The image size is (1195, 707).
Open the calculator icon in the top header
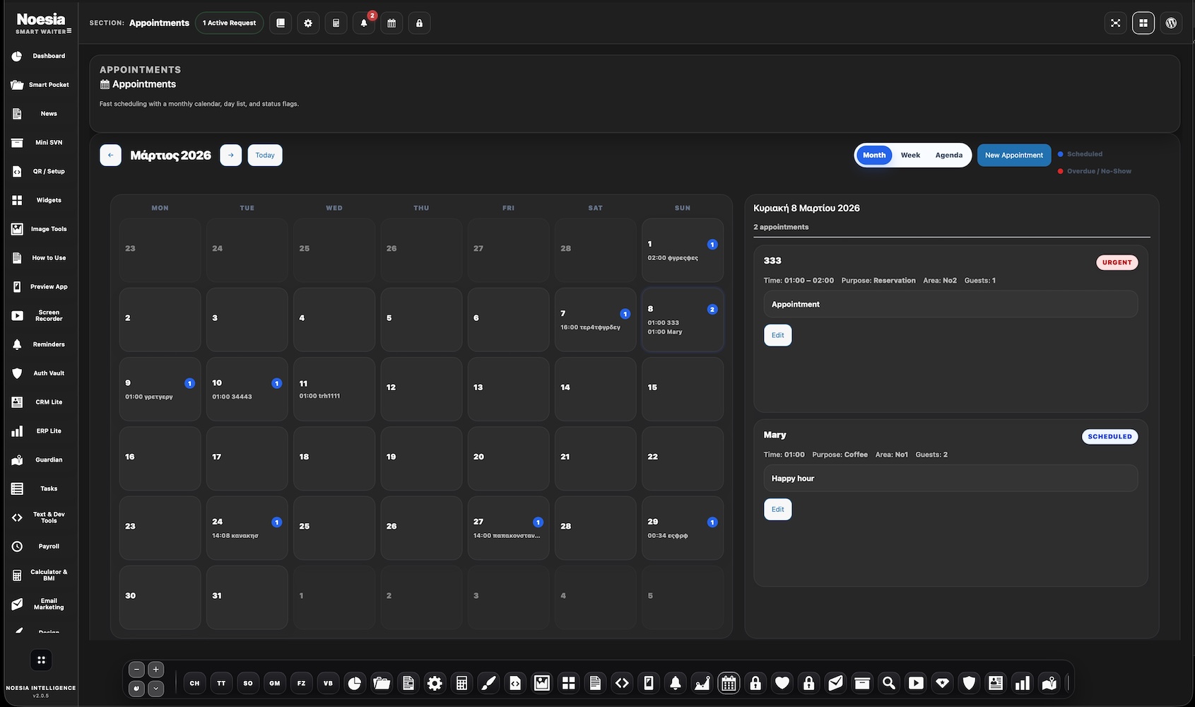336,23
